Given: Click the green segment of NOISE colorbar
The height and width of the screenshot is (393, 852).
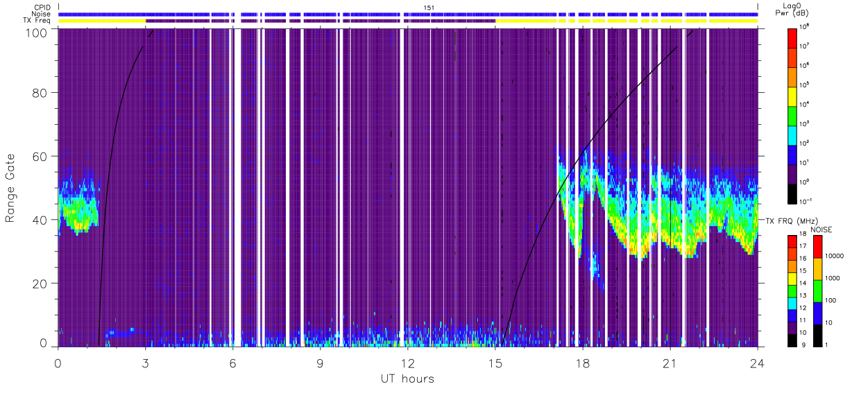Looking at the screenshot, I should pos(817,290).
